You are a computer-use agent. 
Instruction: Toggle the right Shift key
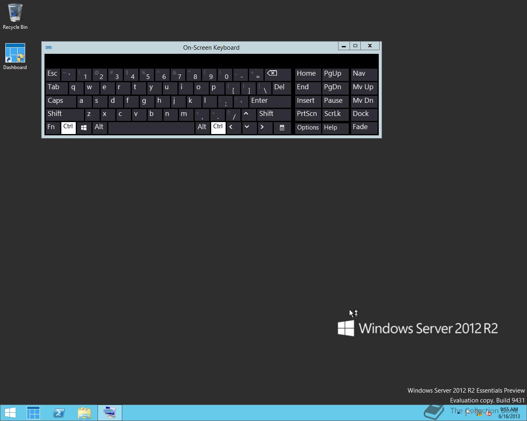[x=274, y=114]
